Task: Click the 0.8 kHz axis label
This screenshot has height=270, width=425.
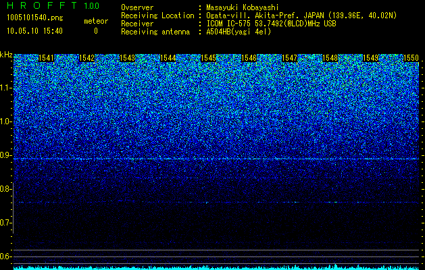Action: pyautogui.click(x=5, y=189)
